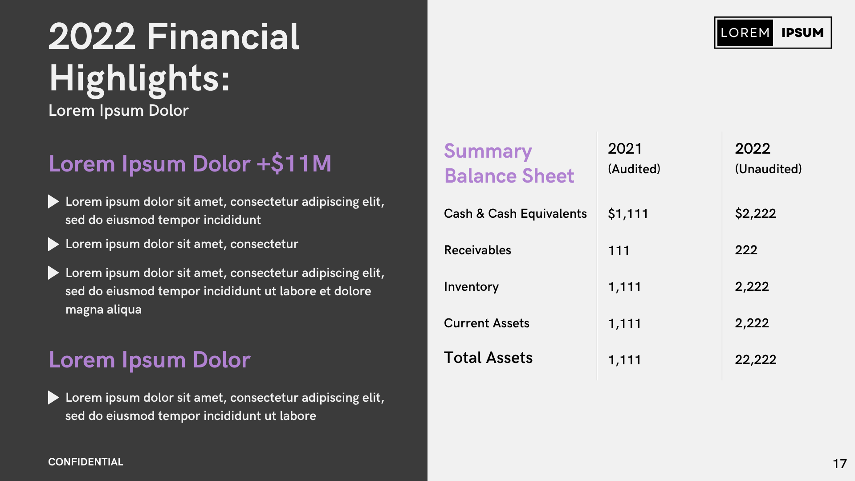Click the $2,222 cash value for 2022
Image resolution: width=855 pixels, height=481 pixels.
point(755,214)
